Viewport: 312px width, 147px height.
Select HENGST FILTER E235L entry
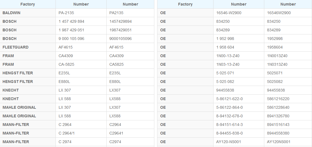(x=64, y=73)
